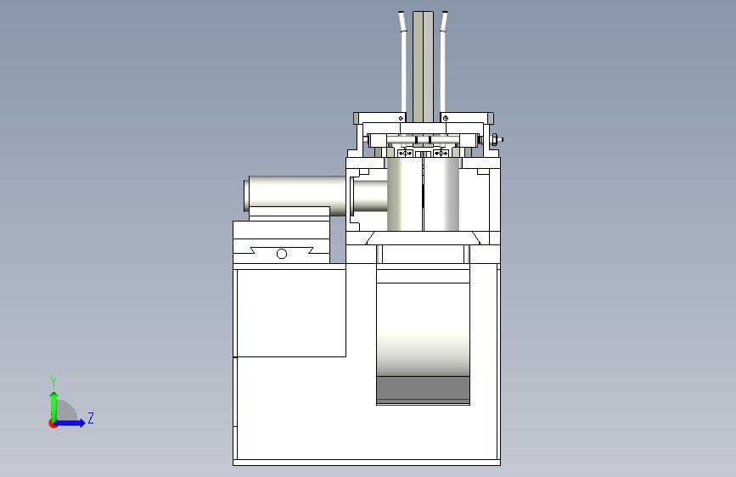
Task: Click the red origin ball of the triad
Action: point(53,424)
